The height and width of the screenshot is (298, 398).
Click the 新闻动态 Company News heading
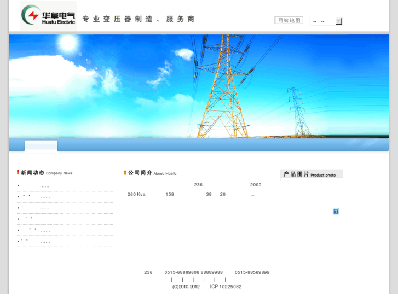(x=45, y=173)
